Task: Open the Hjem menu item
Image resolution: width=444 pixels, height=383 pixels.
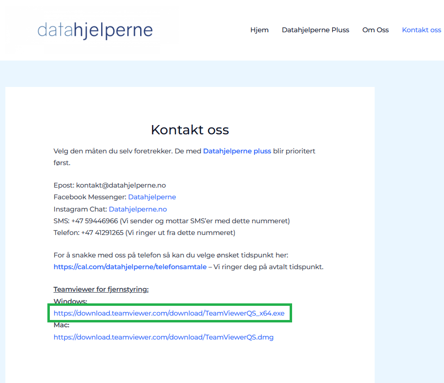Action: [259, 30]
